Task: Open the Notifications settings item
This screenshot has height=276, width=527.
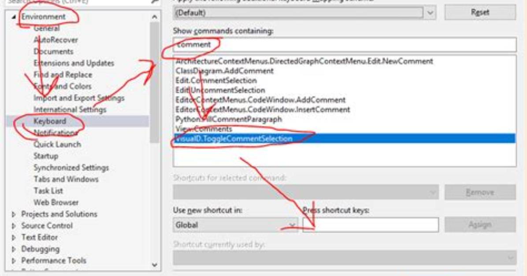Action: (56, 133)
